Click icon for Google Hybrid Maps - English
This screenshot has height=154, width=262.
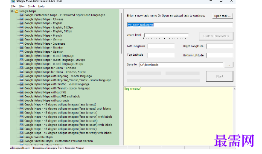(21, 23)
